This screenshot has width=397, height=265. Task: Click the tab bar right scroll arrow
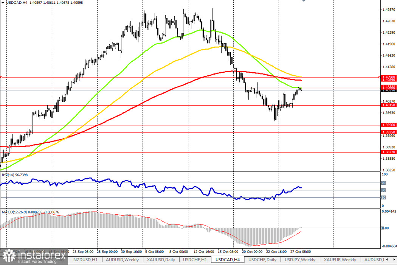coord(394,259)
